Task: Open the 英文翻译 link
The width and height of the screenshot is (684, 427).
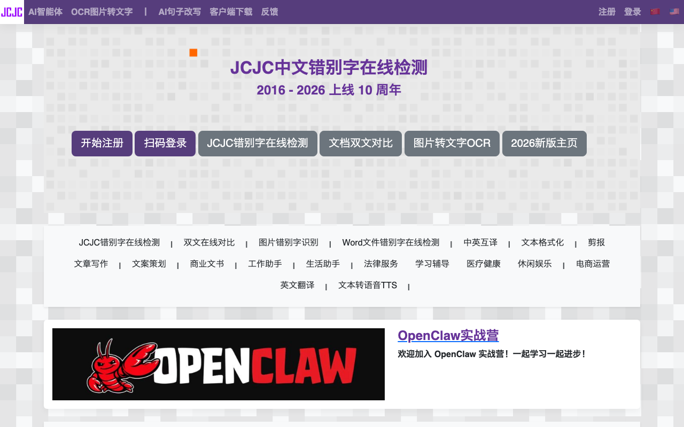Action: [x=297, y=285]
